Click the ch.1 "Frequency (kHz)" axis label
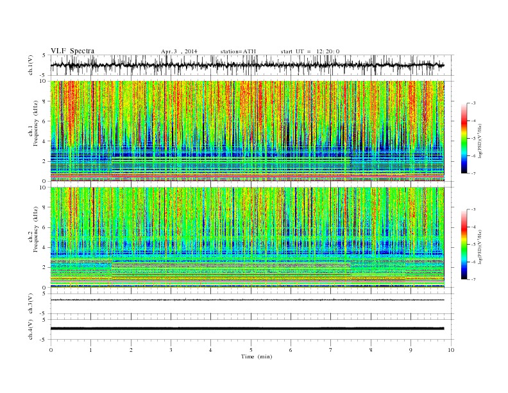The image size is (508, 393). 35,123
